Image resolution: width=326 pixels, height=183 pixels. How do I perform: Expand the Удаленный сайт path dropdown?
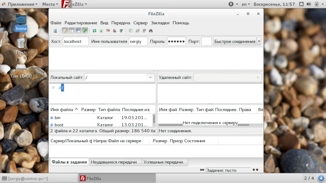258,78
